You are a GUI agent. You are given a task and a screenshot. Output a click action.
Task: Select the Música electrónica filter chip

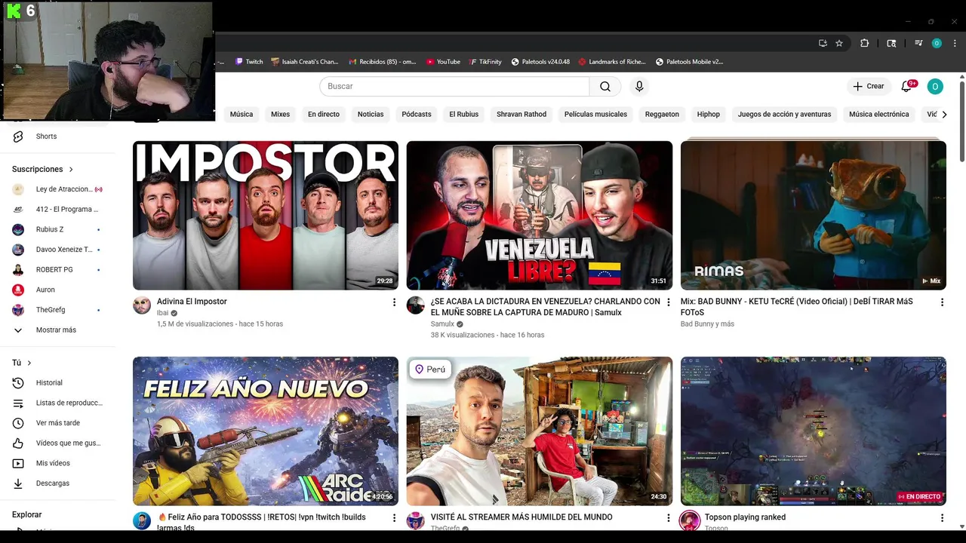click(879, 115)
